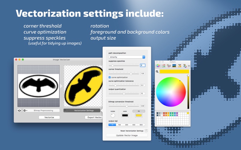The width and height of the screenshot is (241, 150).
Task: Open the yellow fill color well
Action: [139, 115]
